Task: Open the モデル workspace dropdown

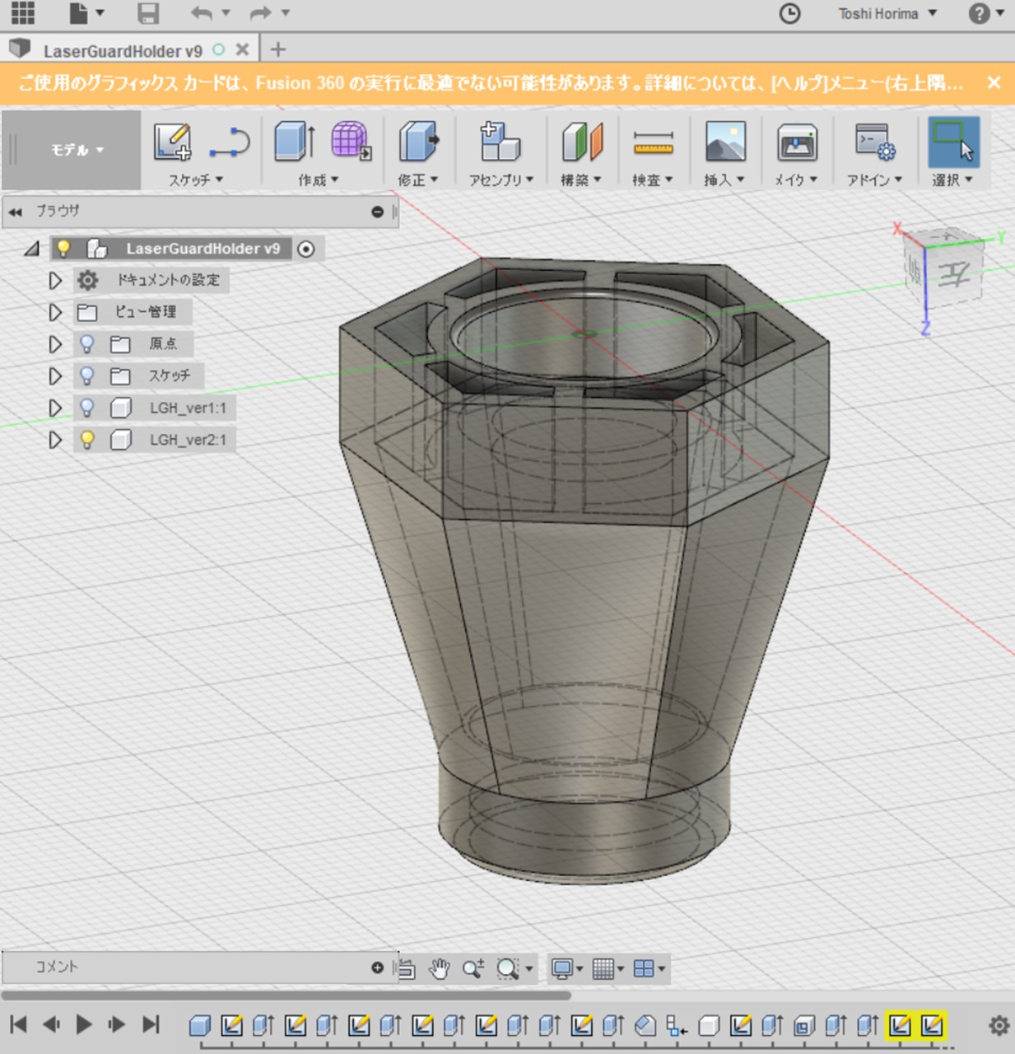Action: [77, 150]
